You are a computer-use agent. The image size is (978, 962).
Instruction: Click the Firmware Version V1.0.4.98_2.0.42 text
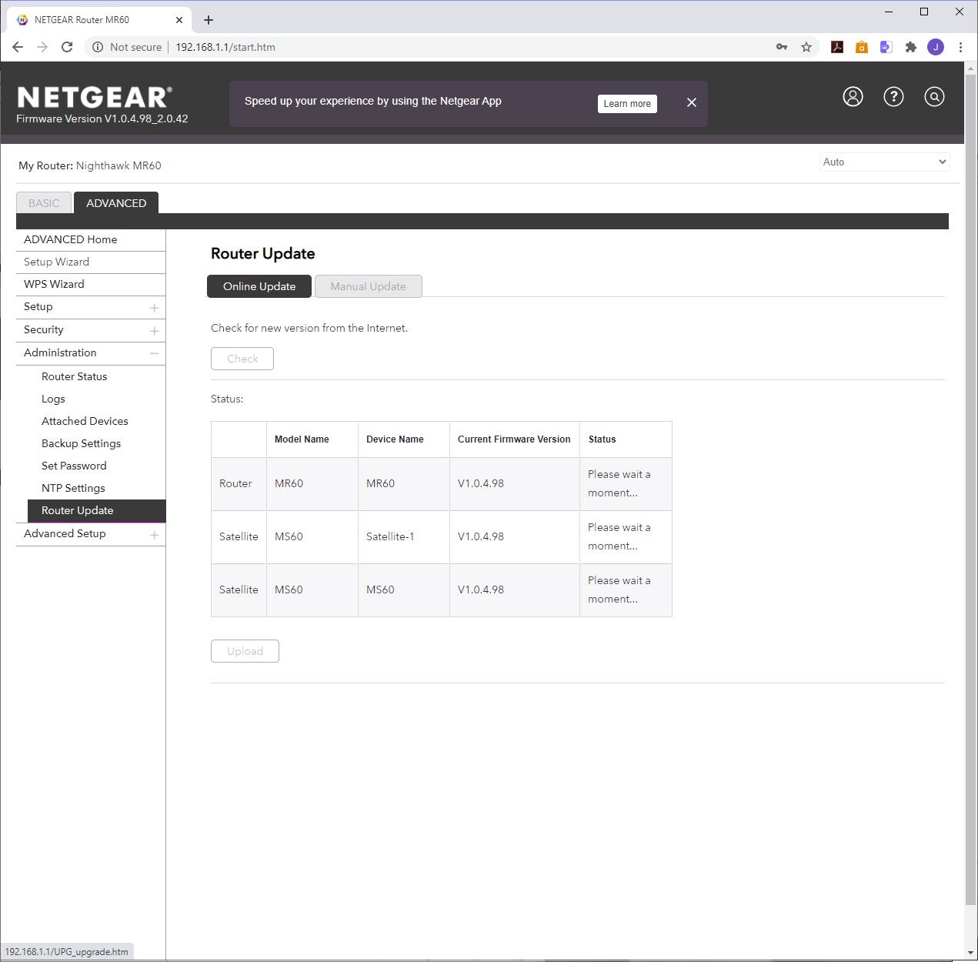[102, 119]
